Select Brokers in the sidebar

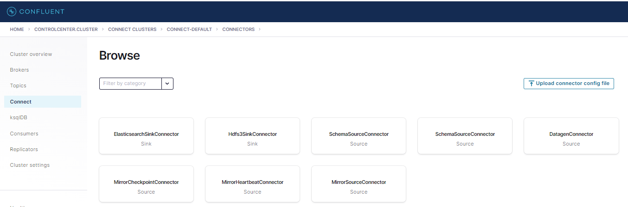click(19, 70)
